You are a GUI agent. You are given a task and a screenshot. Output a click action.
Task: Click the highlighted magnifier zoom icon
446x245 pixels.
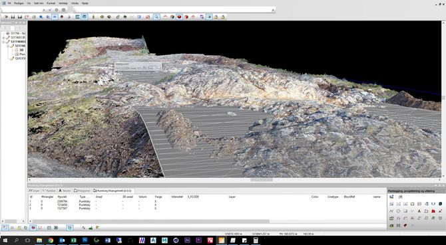[156, 17]
